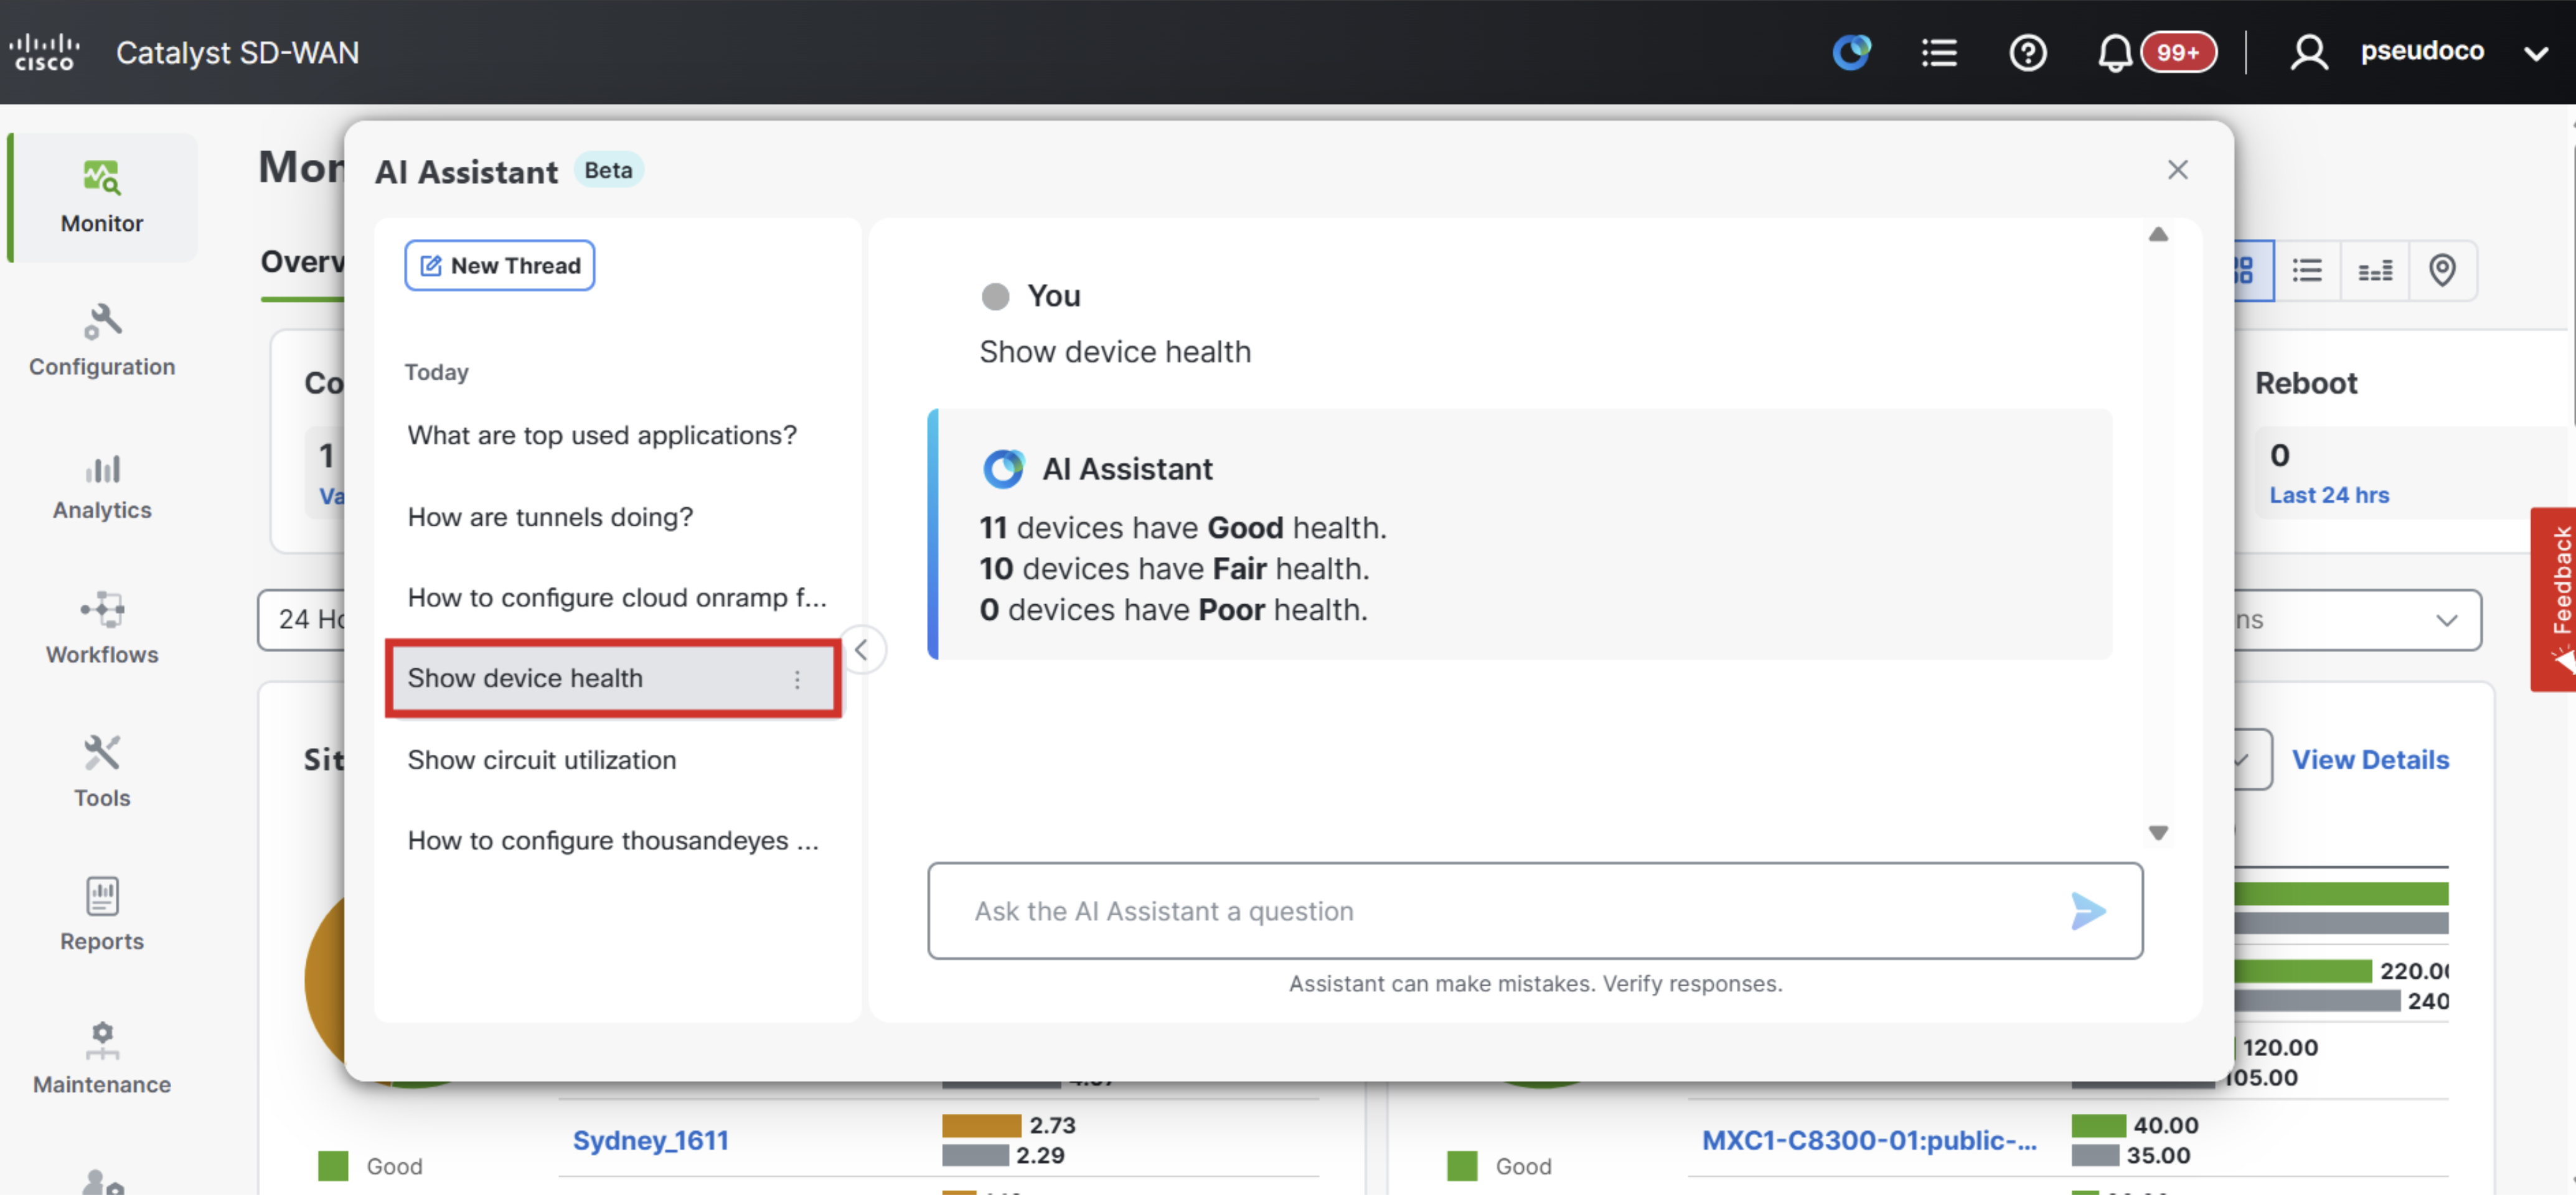Open the Sydney_1611 site link
The width and height of the screenshot is (2576, 1196).
(650, 1141)
